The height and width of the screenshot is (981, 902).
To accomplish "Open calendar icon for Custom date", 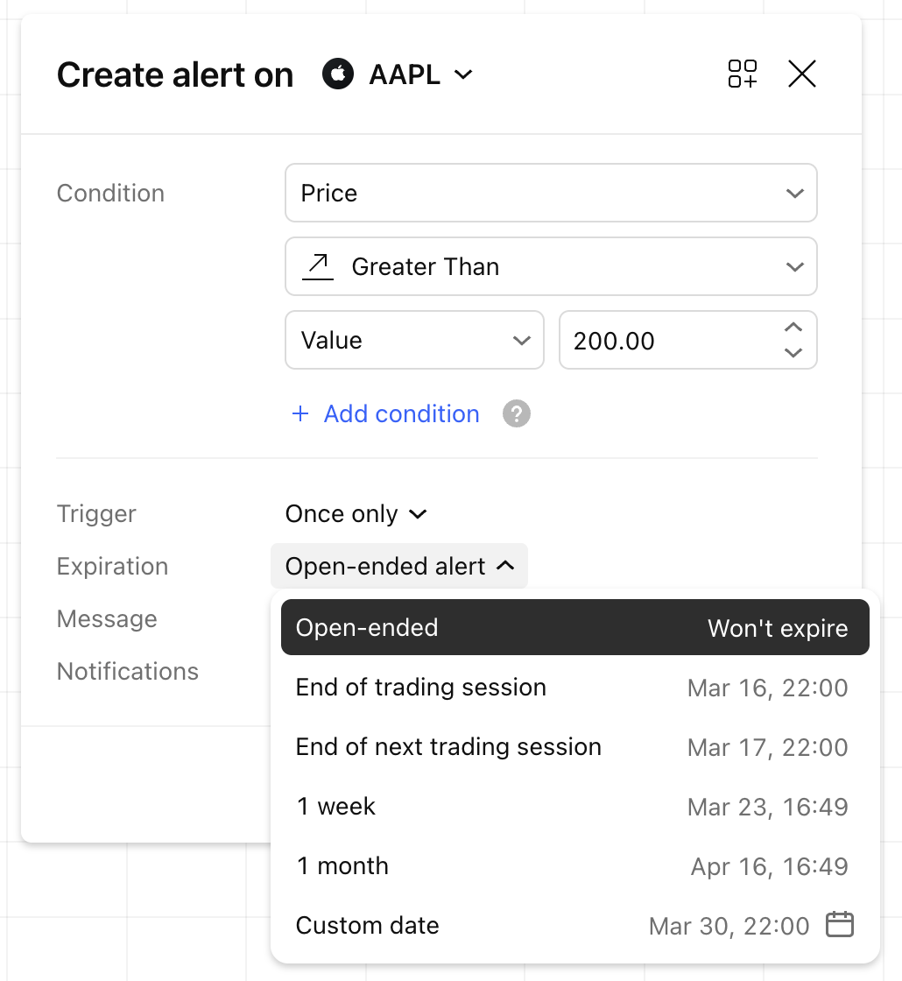I will pyautogui.click(x=840, y=925).
